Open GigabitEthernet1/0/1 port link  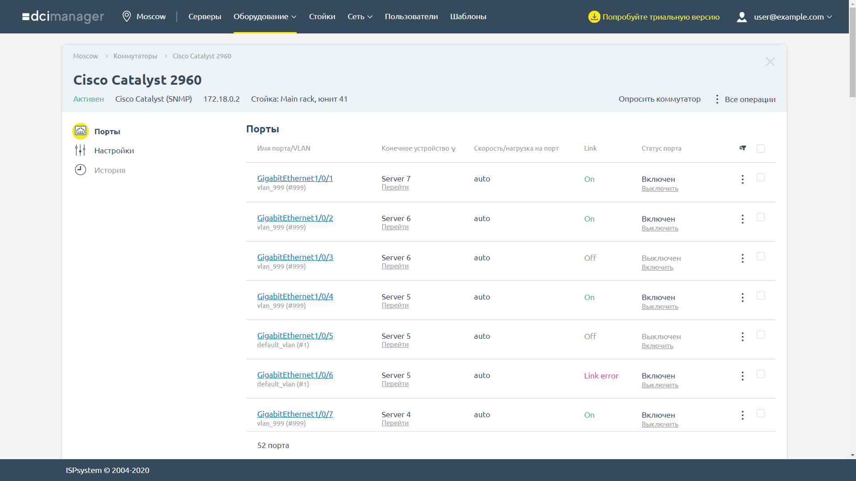pyautogui.click(x=295, y=178)
